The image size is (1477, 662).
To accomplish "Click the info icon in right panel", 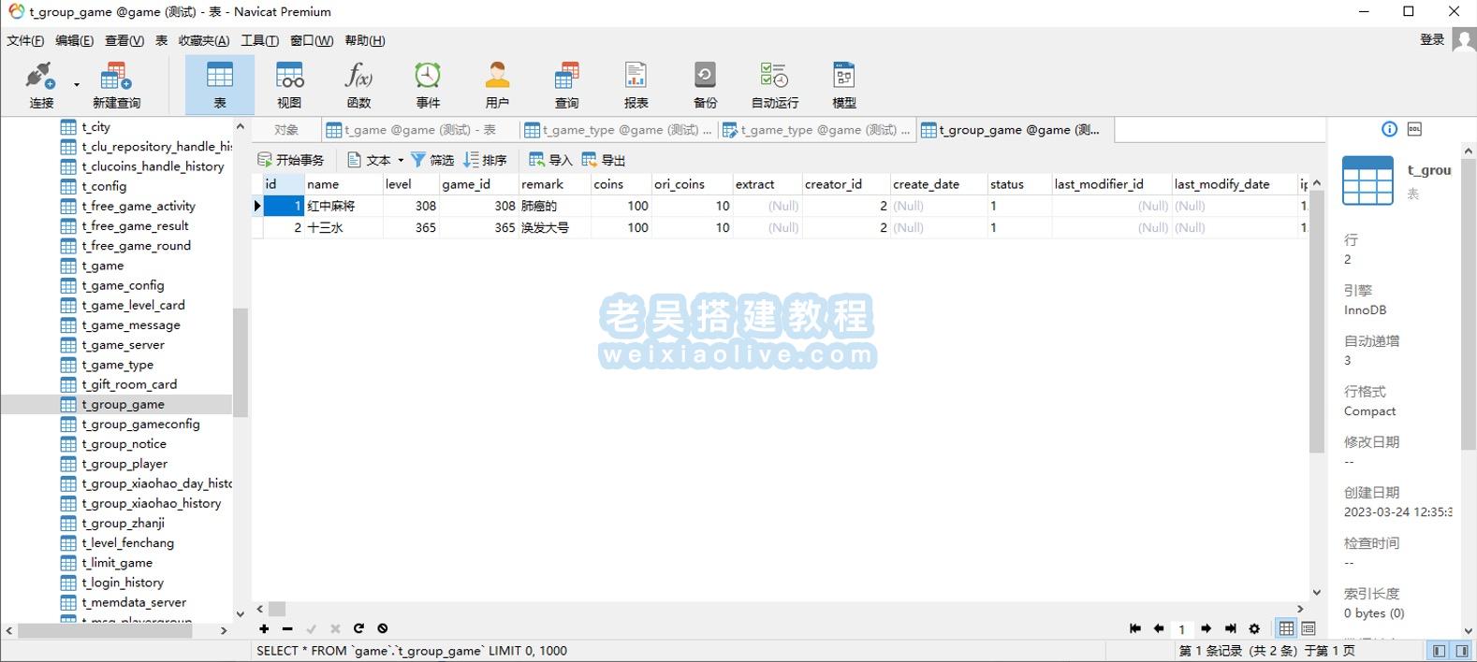I will (x=1389, y=129).
